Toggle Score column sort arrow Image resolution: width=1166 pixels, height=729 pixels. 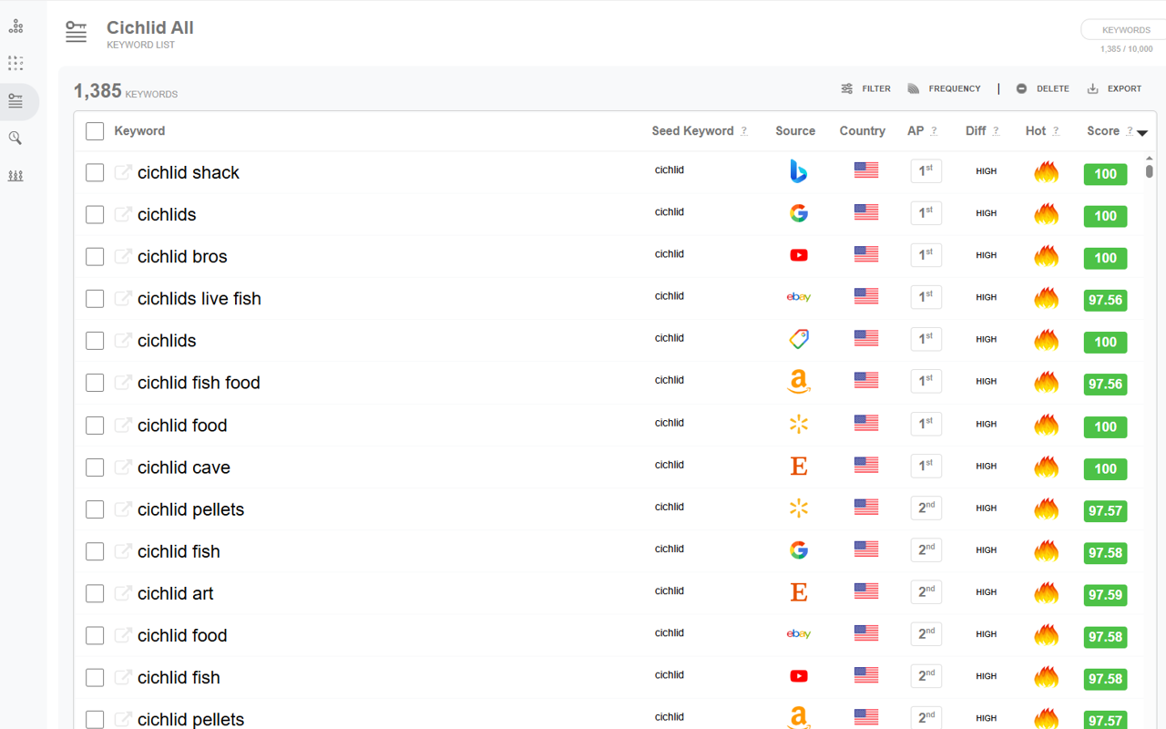click(x=1141, y=133)
